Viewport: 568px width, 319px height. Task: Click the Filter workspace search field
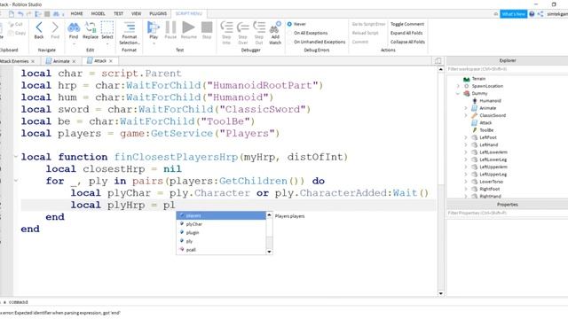pyautogui.click(x=507, y=69)
